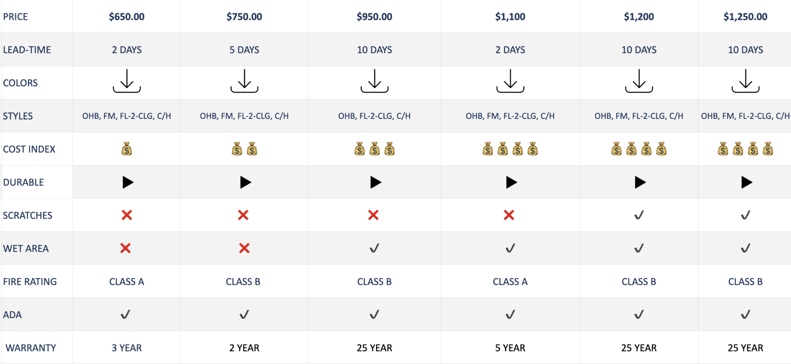
Task: Download colors for the $1,200 option
Action: 639,81
